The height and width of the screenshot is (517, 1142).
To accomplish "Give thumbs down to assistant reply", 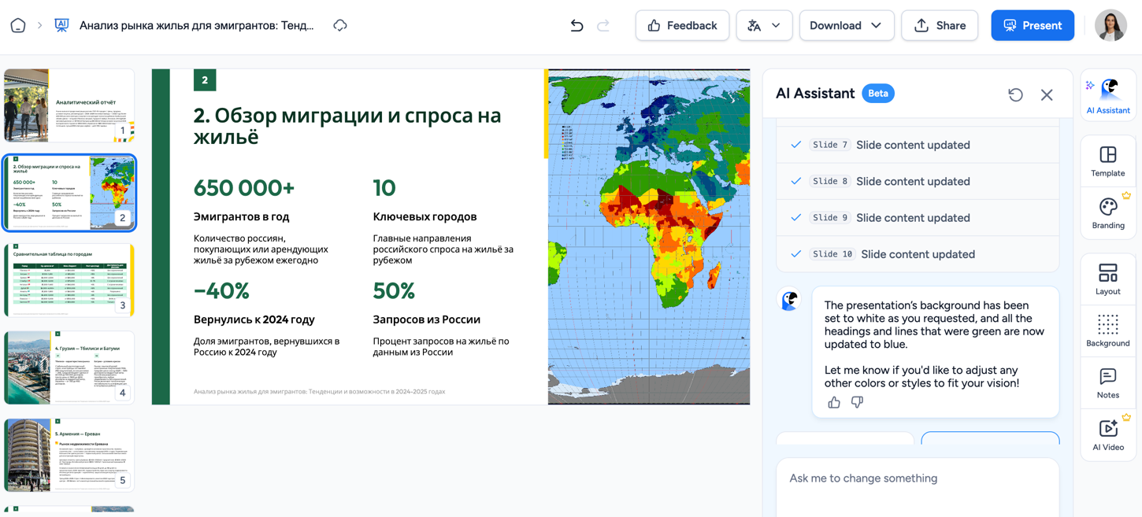I will click(857, 403).
